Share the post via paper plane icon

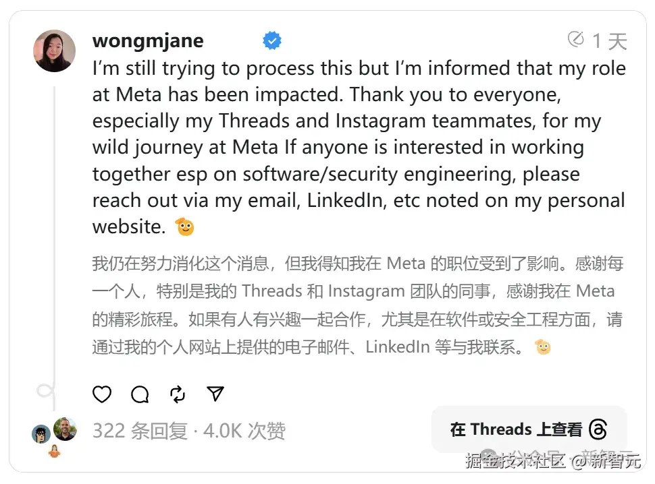click(215, 394)
